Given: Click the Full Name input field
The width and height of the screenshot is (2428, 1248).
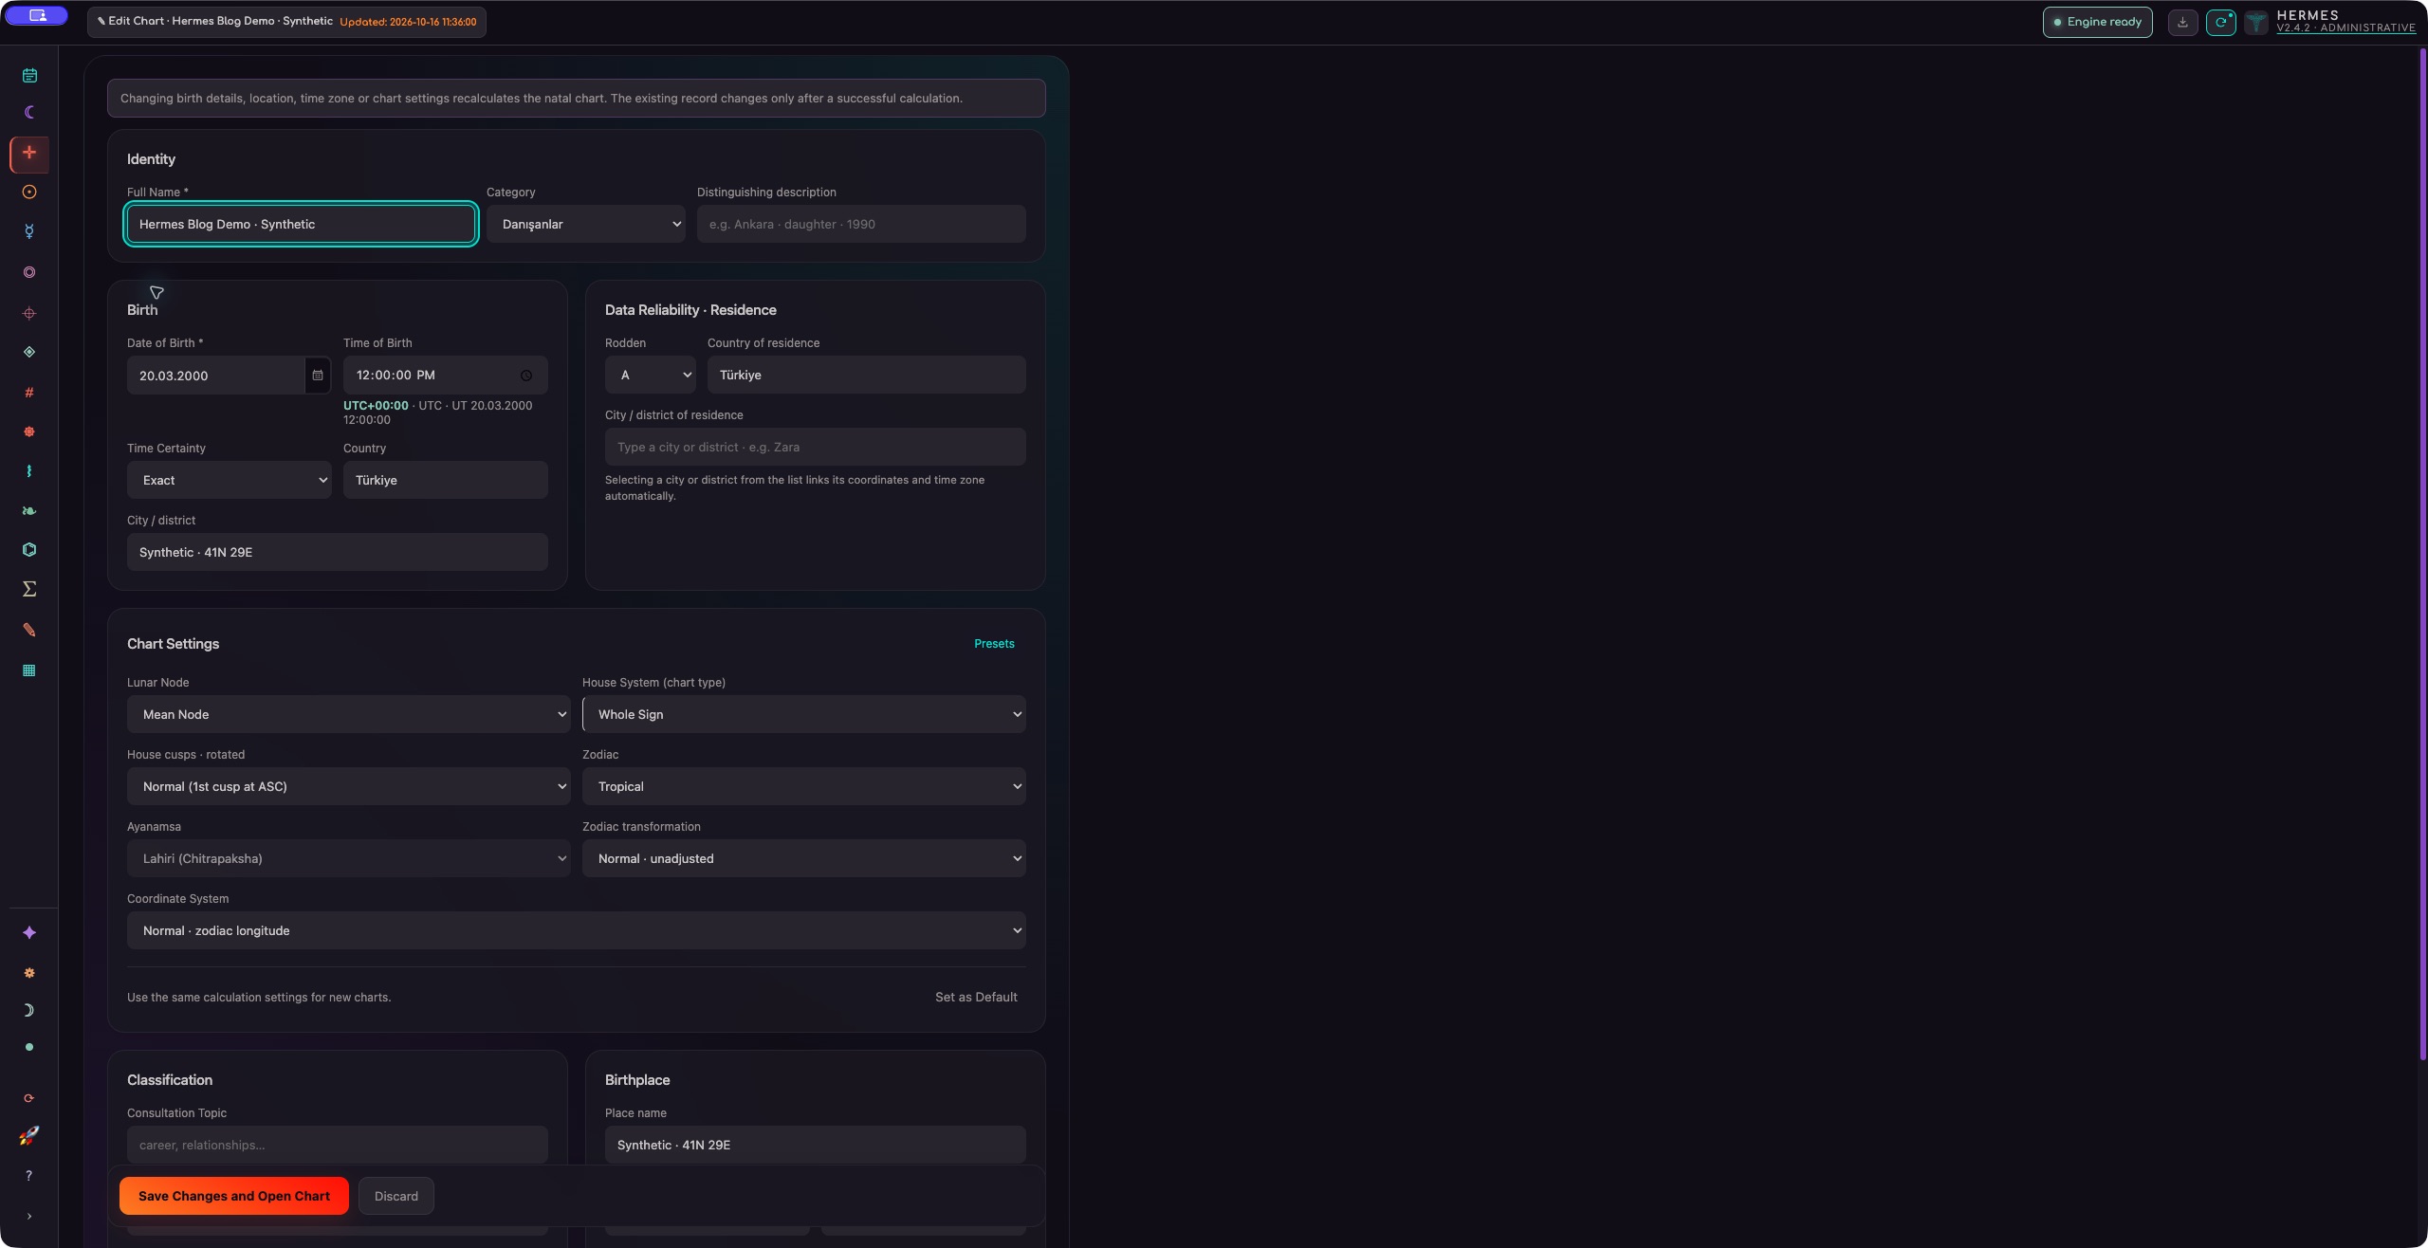Looking at the screenshot, I should point(301,224).
